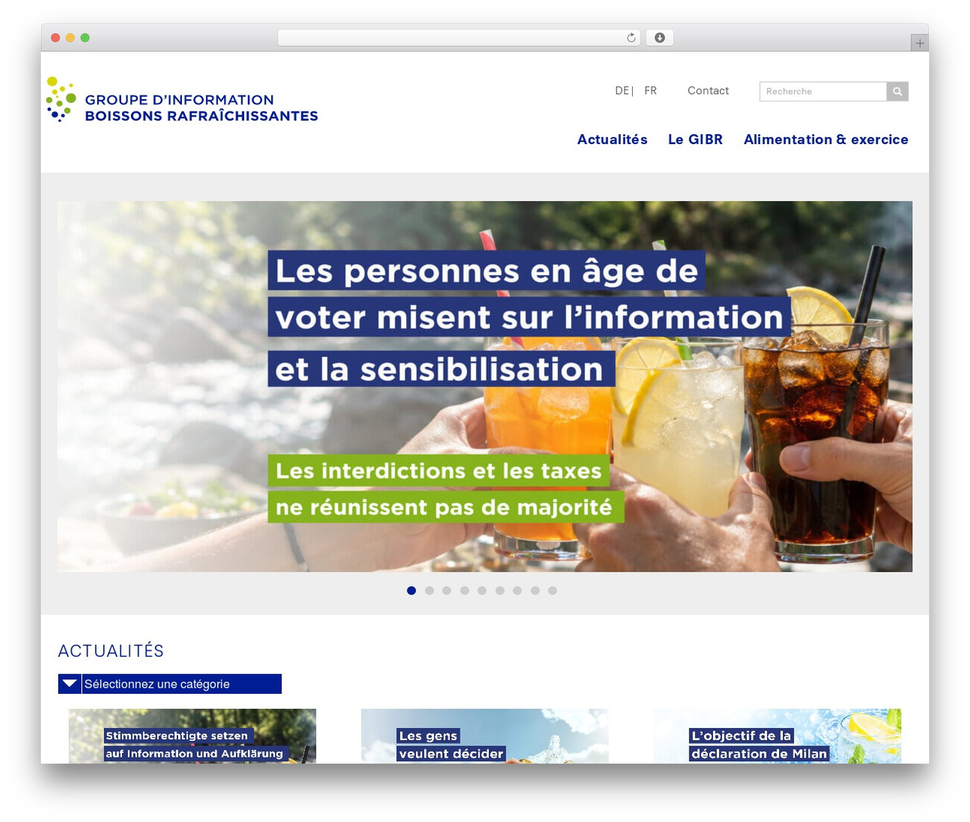
Task: Open the Contact page link
Action: pos(708,91)
